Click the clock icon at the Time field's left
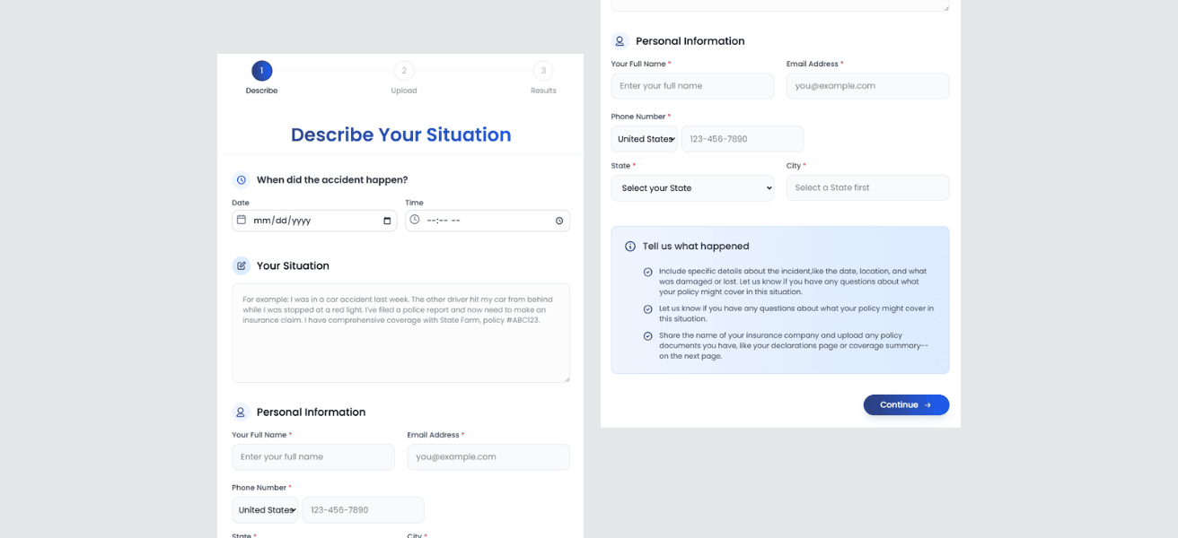This screenshot has height=538, width=1178. click(x=415, y=220)
